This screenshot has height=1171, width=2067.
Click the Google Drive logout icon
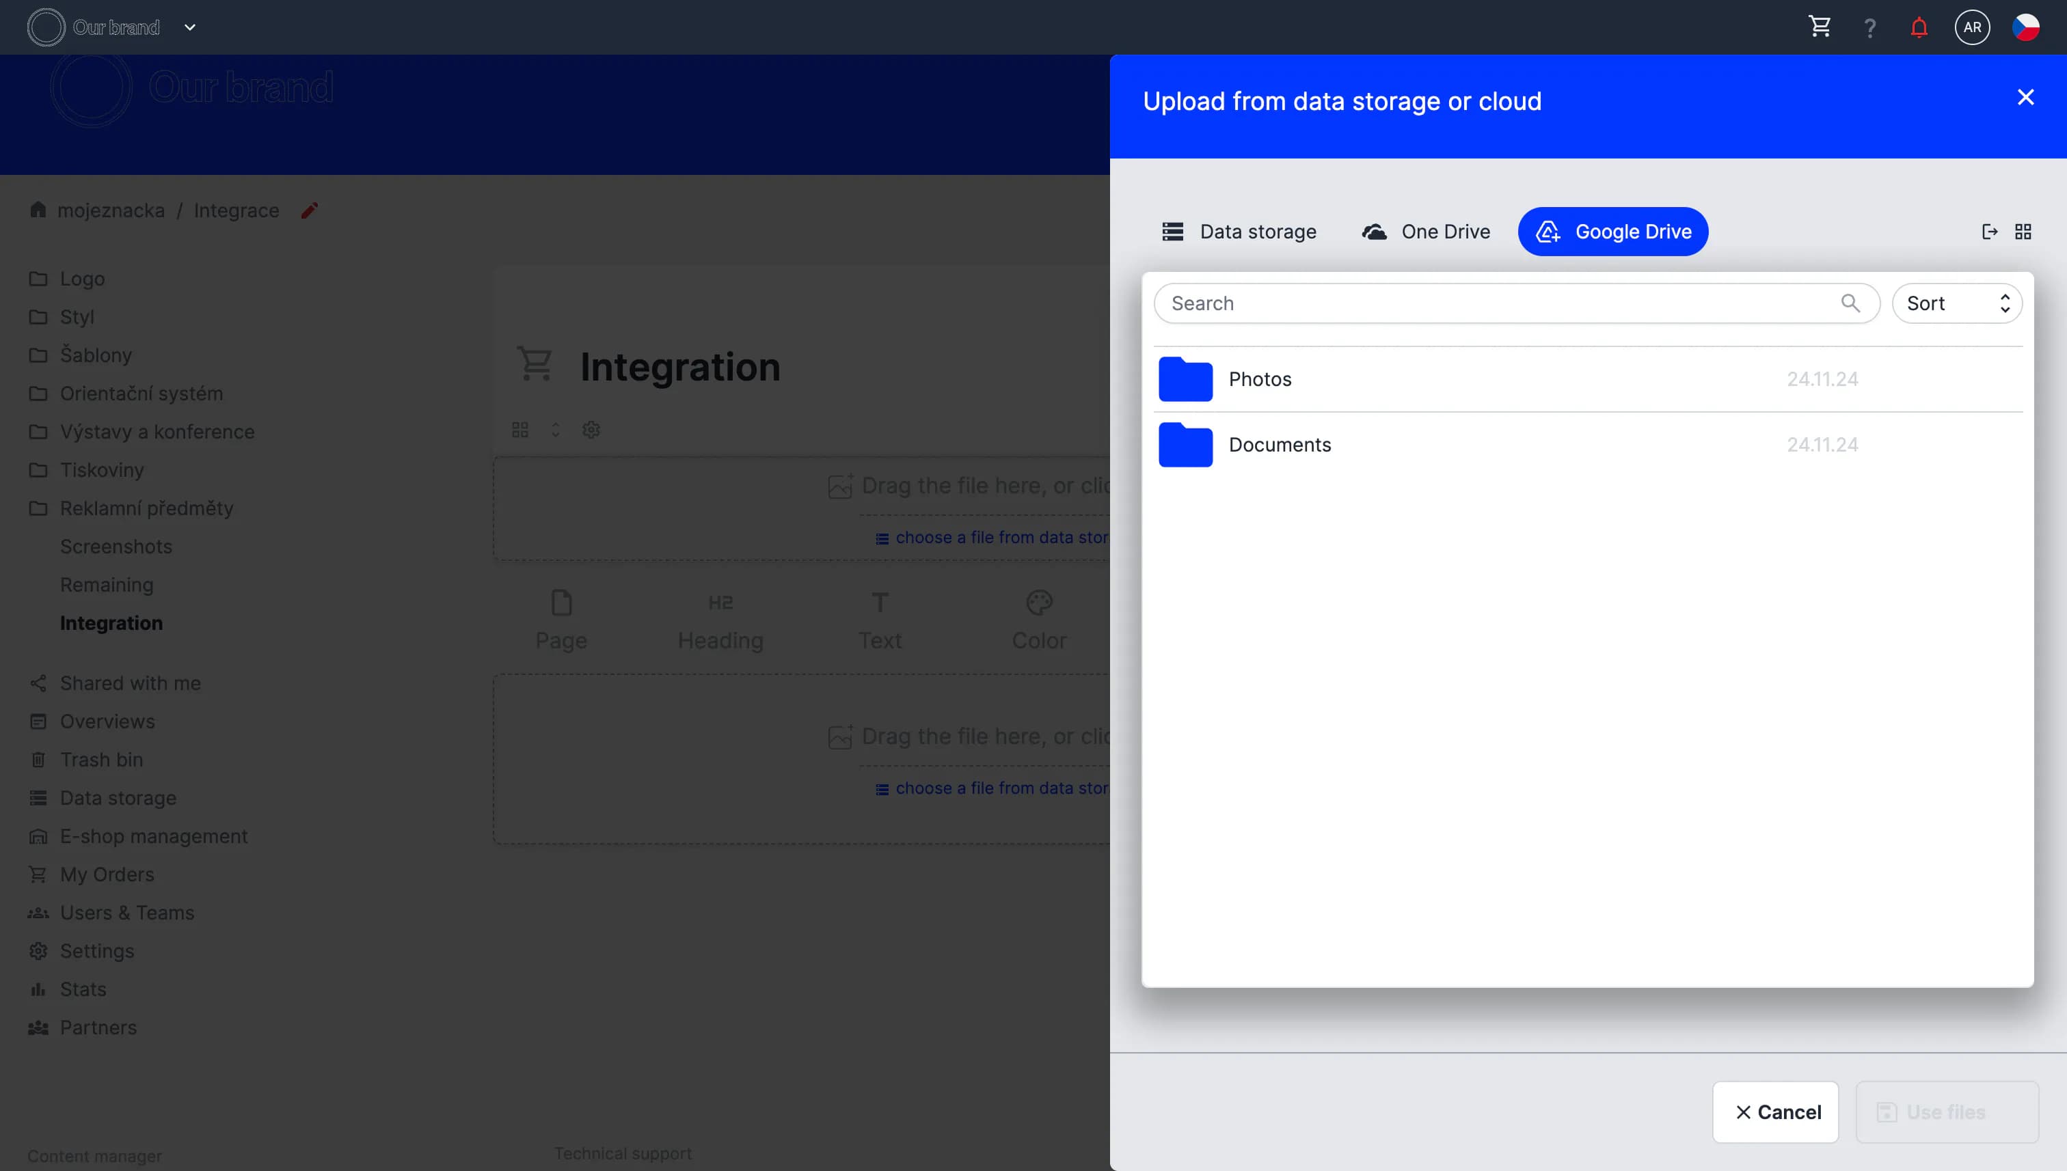point(1989,232)
